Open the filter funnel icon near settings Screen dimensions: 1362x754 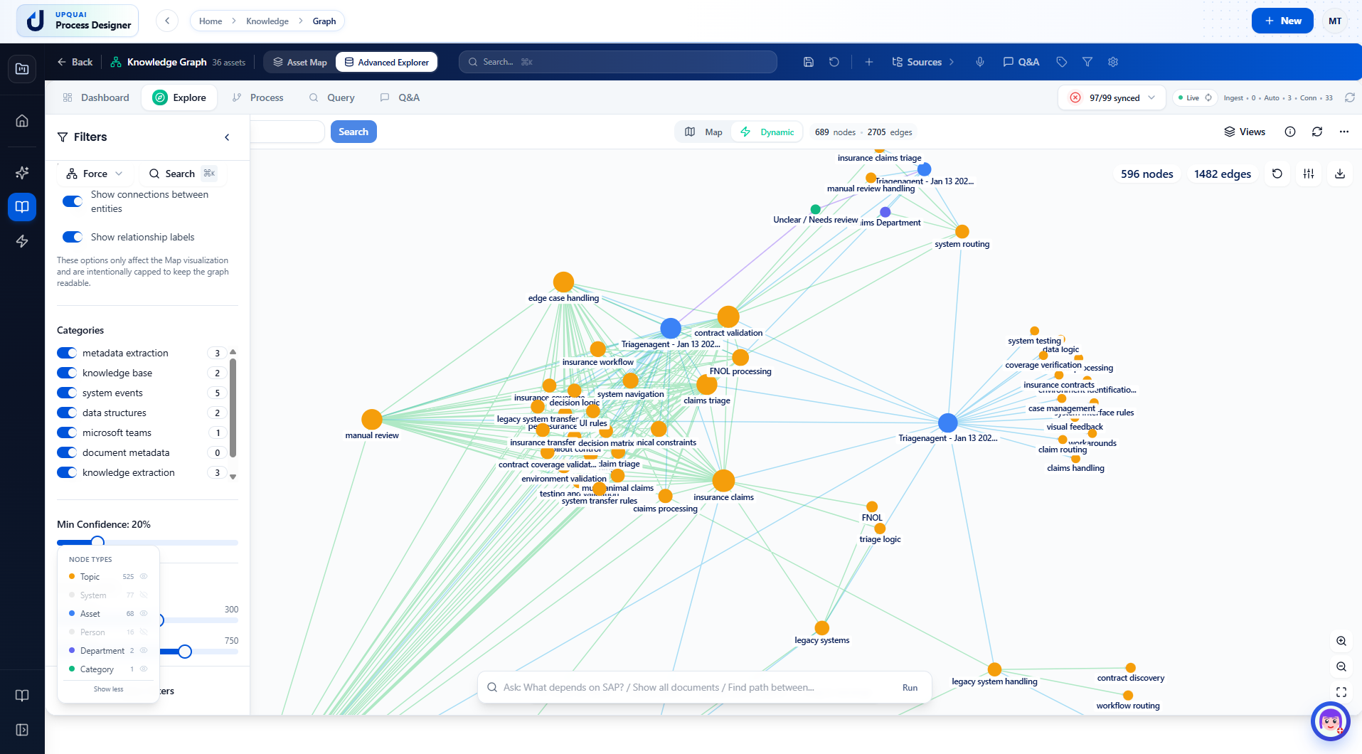point(1087,62)
